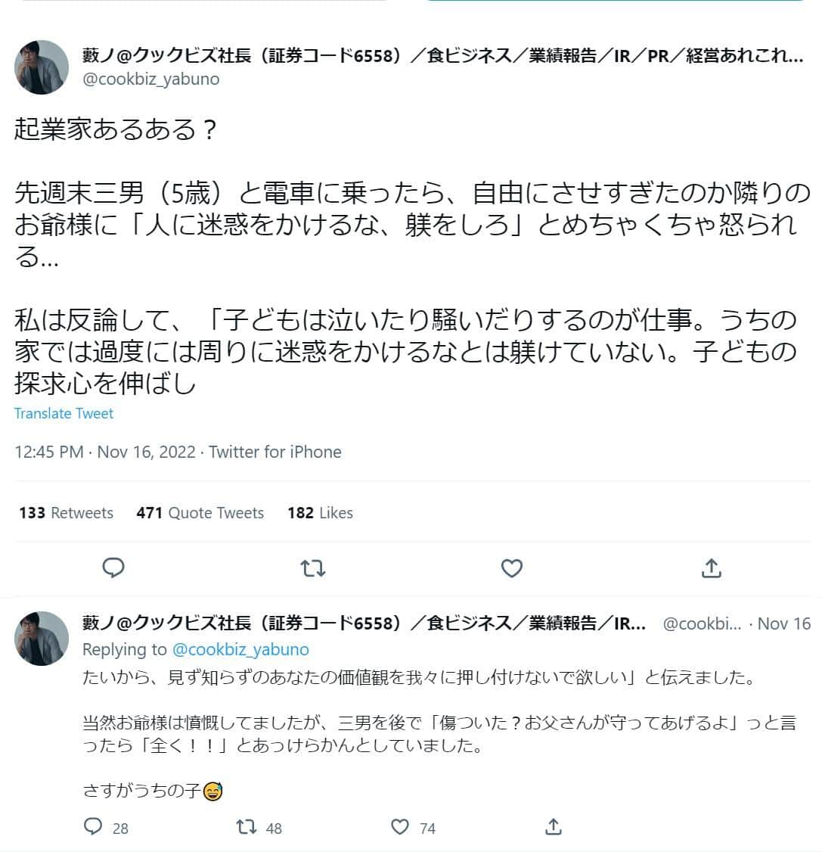Screen dimensions: 822x852
Task: Click reply icon on the follow-up tweet
Action: 93,827
